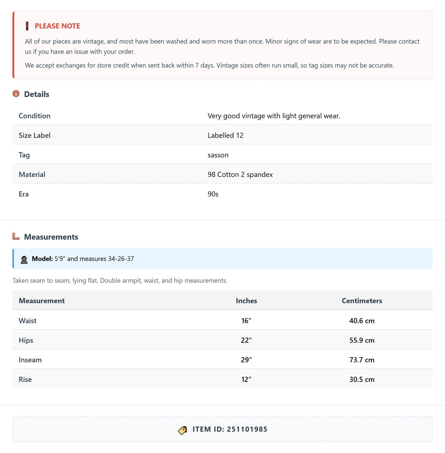
Task: Click the Rise 30.5 cm value
Action: [x=362, y=379]
